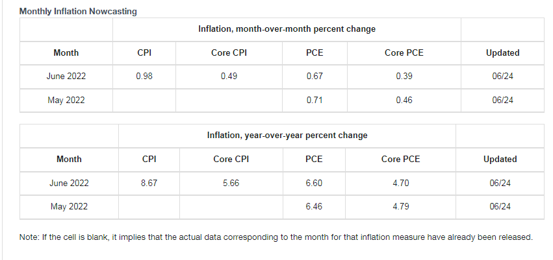
Task: Select the Core CPI value 5.66
Action: [x=231, y=183]
